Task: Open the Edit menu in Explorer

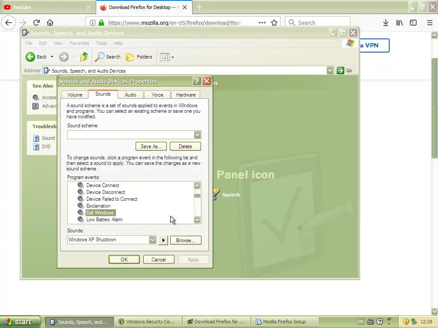Action: click(43, 43)
